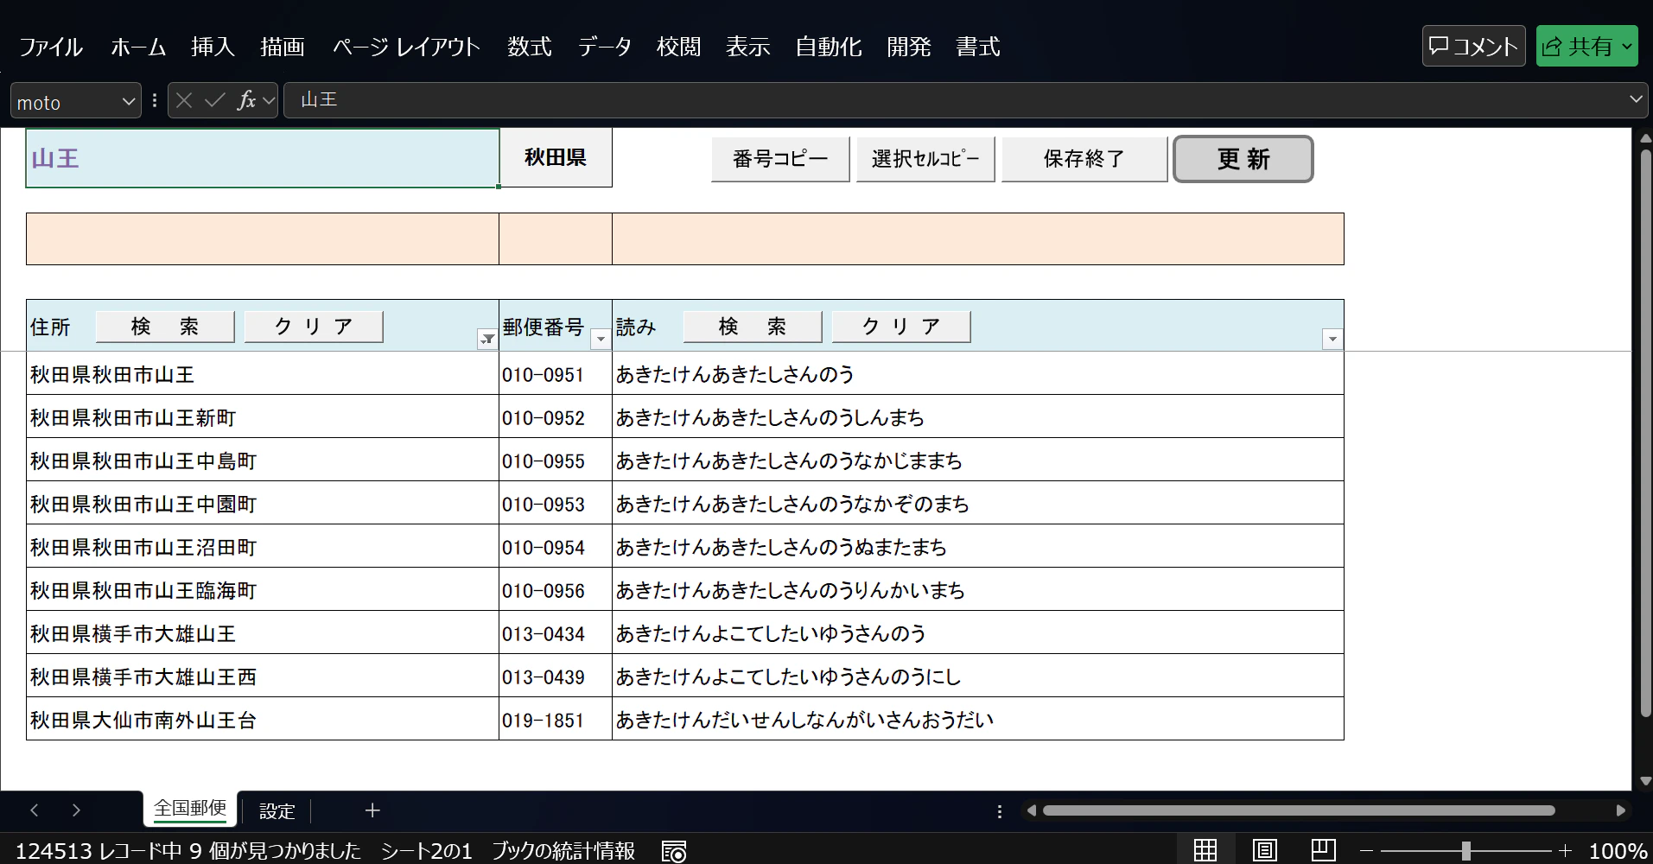Click クリア button in 読み column
The width and height of the screenshot is (1653, 864).
click(x=901, y=327)
